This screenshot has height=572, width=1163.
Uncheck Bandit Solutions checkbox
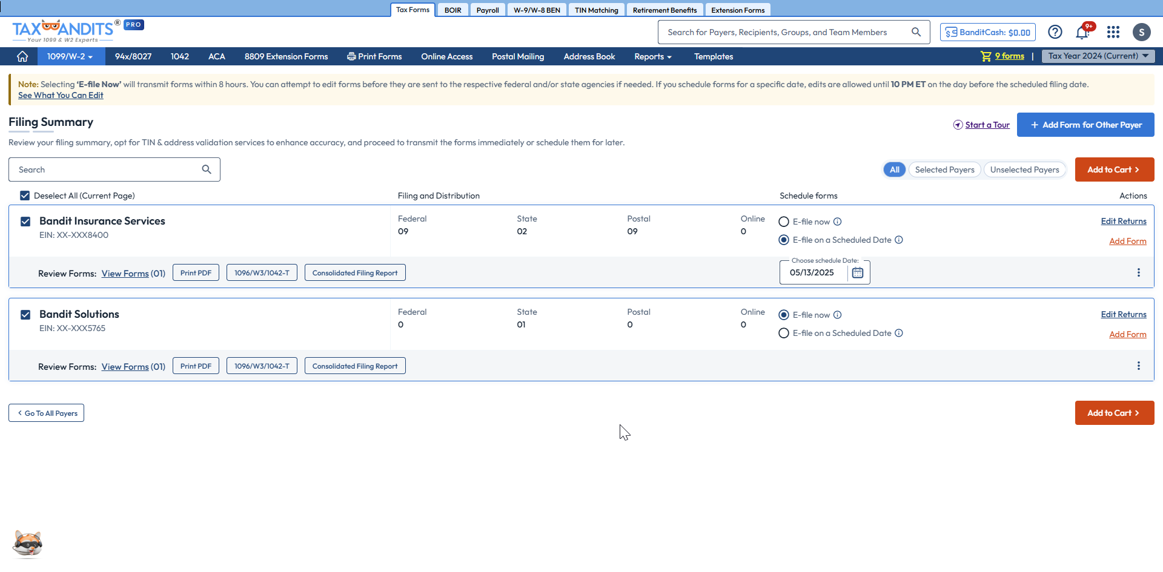25,315
